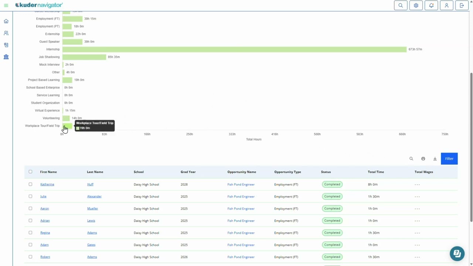473x266 pixels.
Task: Check the box for Regina Adams
Action: tap(30, 233)
